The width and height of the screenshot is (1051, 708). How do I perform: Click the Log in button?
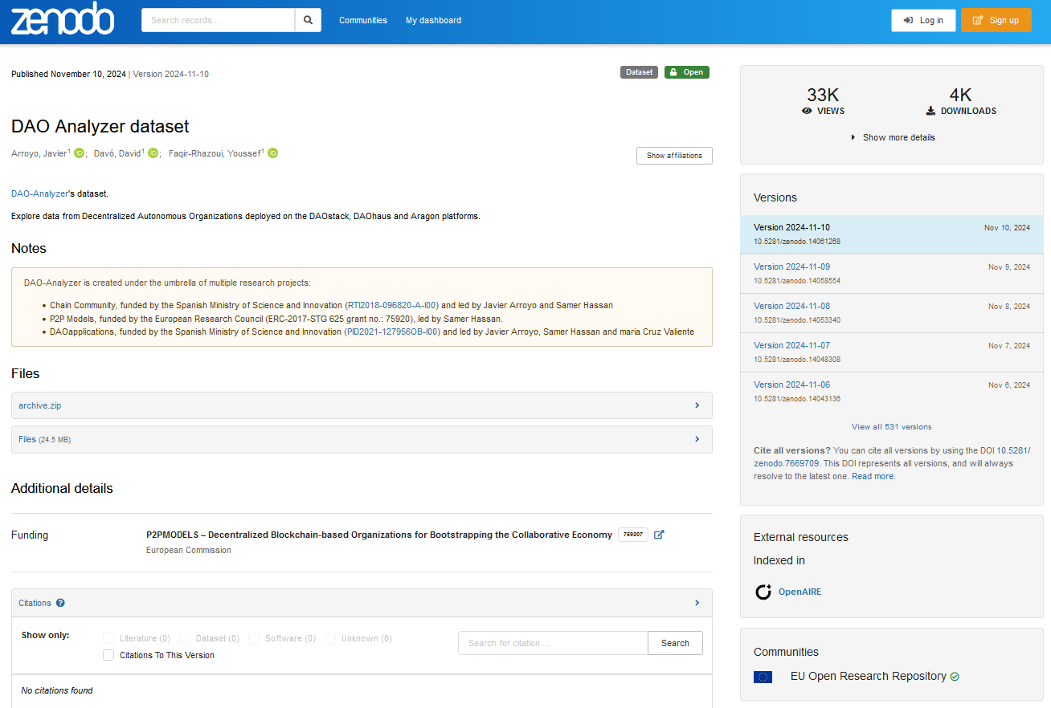pyautogui.click(x=923, y=20)
